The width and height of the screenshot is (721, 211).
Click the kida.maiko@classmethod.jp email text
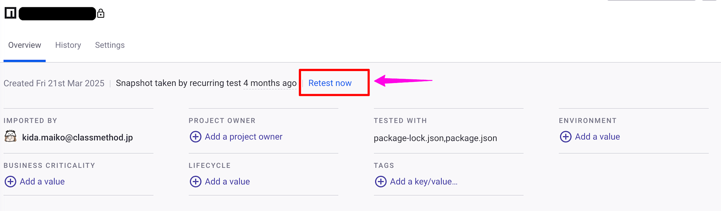coord(78,137)
